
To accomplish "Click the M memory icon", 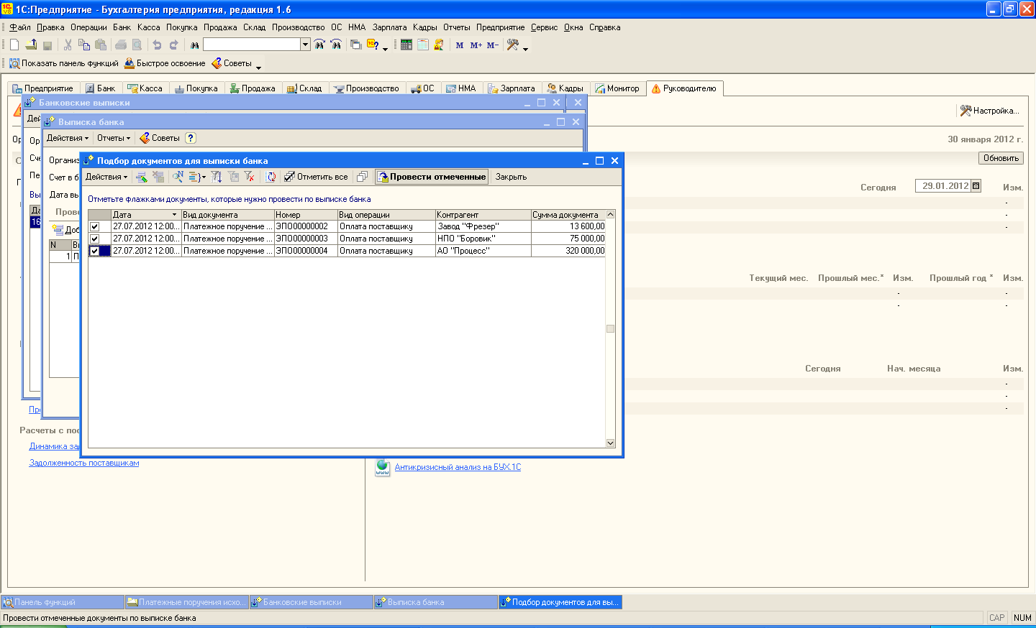I will tap(459, 45).
